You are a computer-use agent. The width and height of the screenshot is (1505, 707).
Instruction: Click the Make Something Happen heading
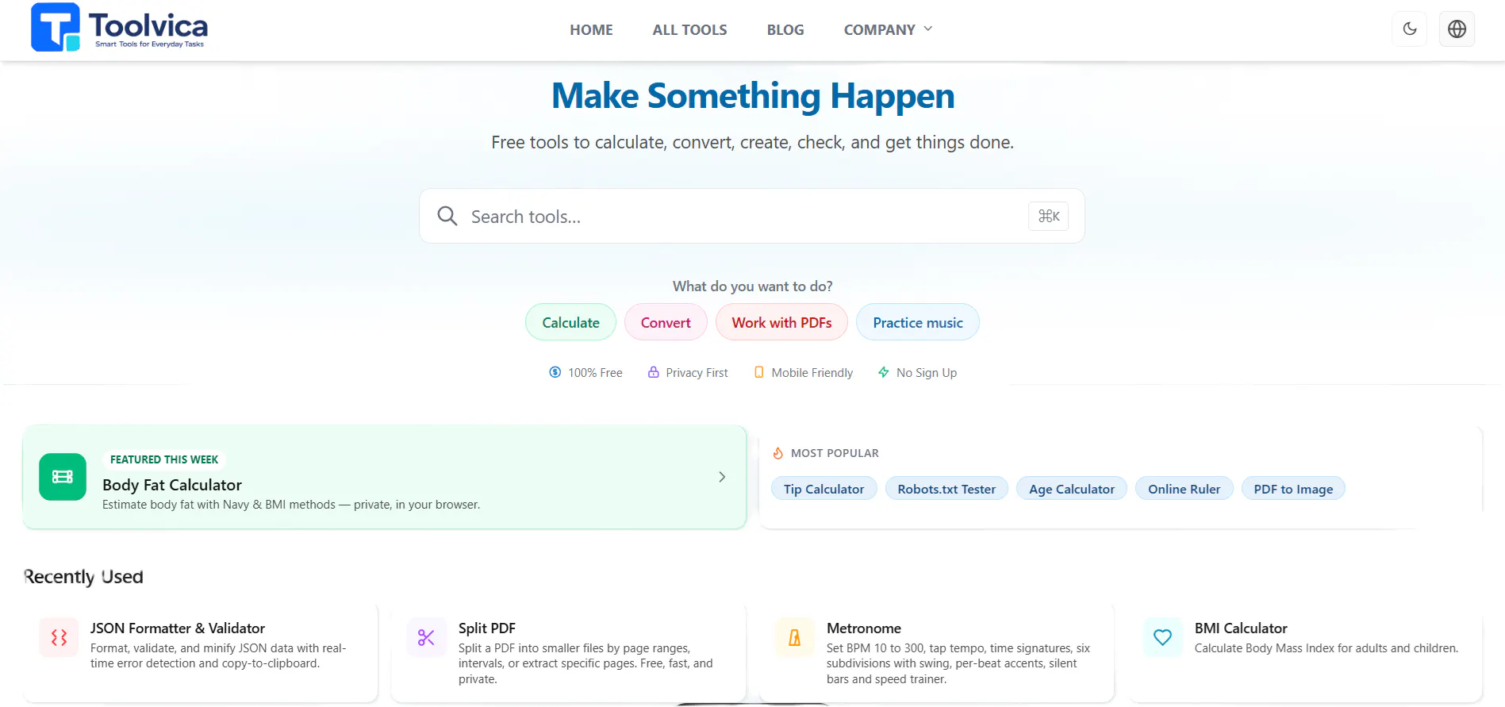(753, 96)
